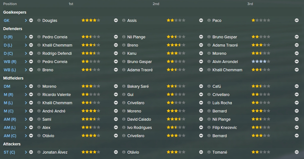Expand the arrow next to ST (C)

[x=26, y=152]
